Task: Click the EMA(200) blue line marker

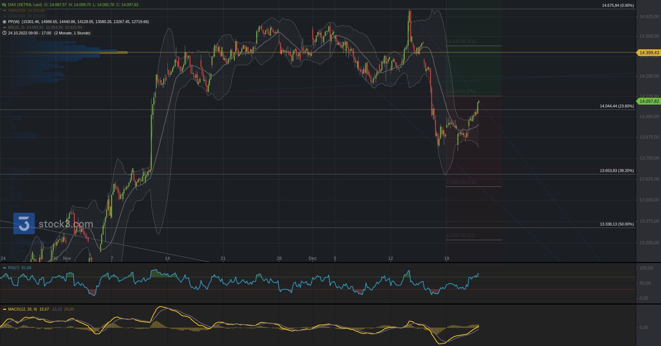Action: point(5,16)
